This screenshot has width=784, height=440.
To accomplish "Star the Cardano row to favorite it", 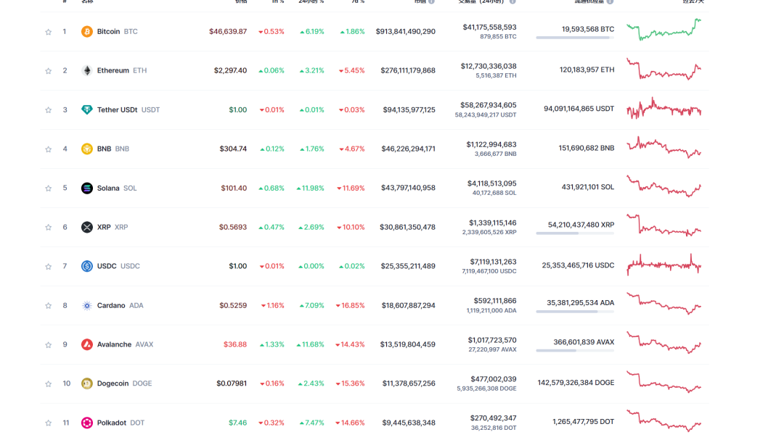I will pos(48,305).
